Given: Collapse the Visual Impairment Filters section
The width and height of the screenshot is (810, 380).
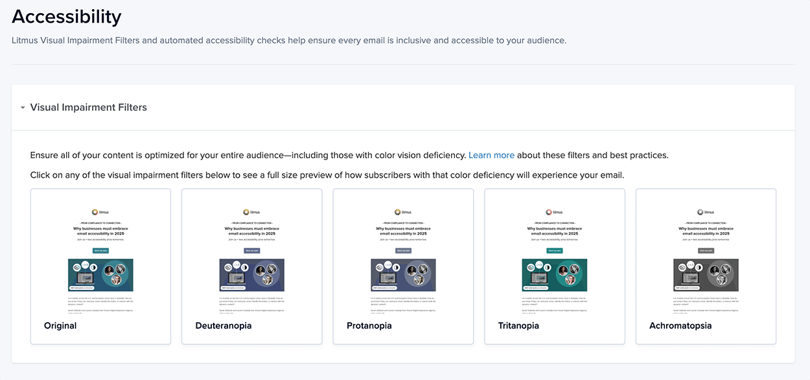Looking at the screenshot, I should coord(22,107).
